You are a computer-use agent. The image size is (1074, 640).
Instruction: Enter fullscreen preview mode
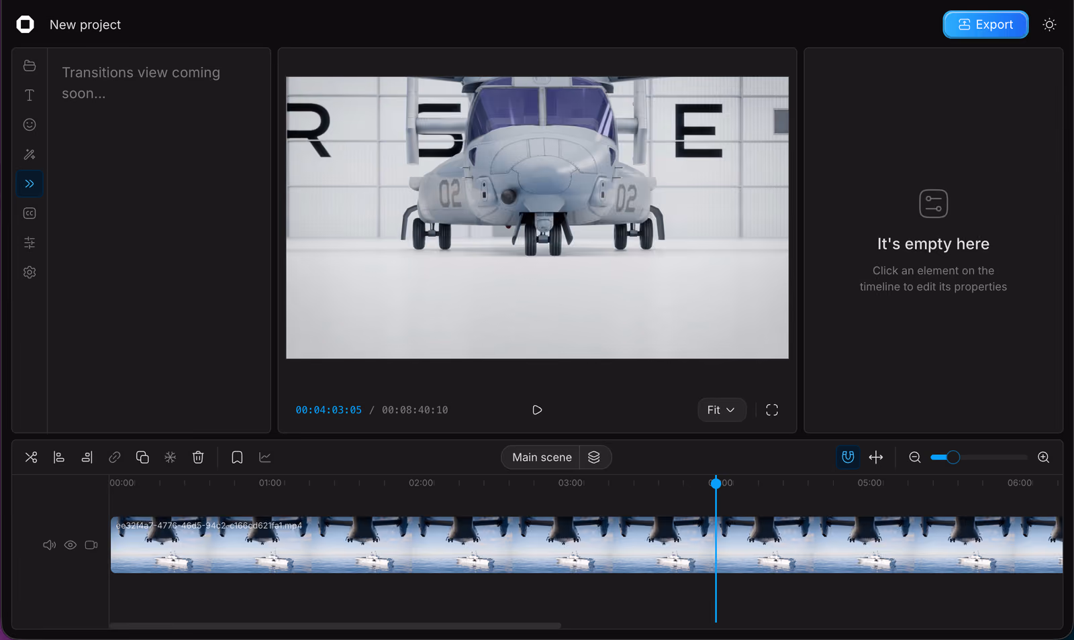[x=772, y=410]
